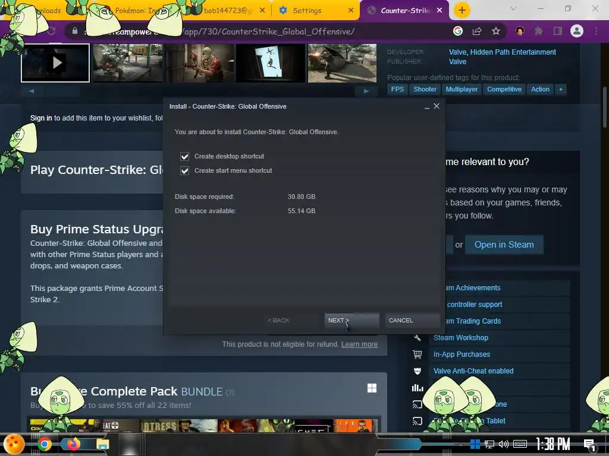Click Open in Steam button
The image size is (609, 456).
(504, 245)
